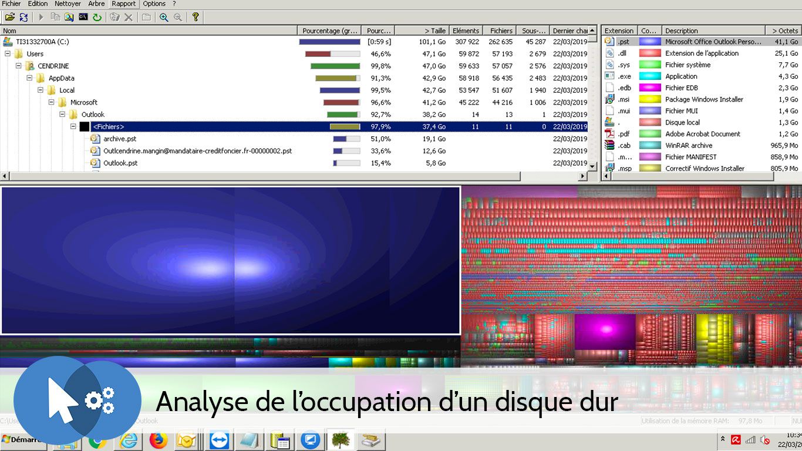This screenshot has height=451, width=802.
Task: Click the .edb magenta color swatch
Action: point(649,87)
